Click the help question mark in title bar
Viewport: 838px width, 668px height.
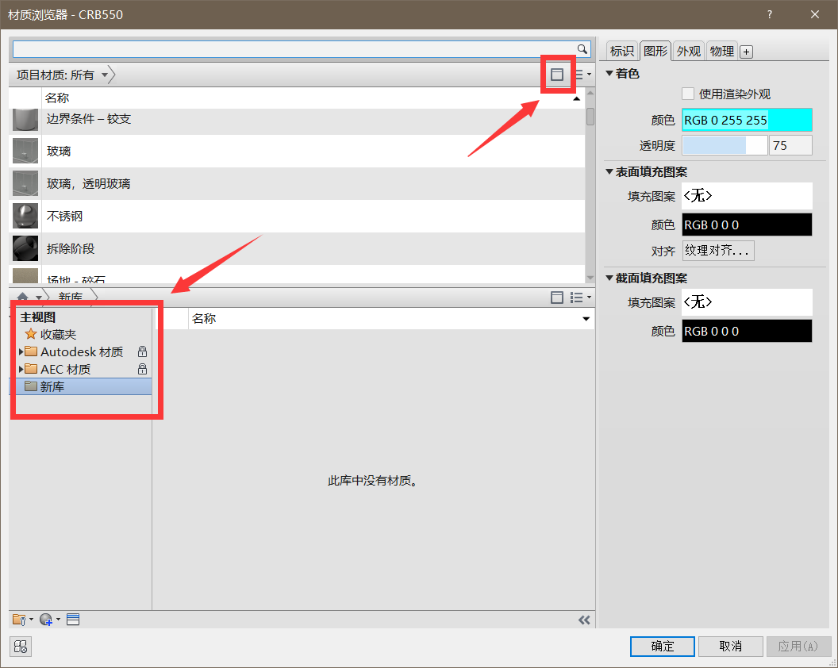tap(770, 14)
